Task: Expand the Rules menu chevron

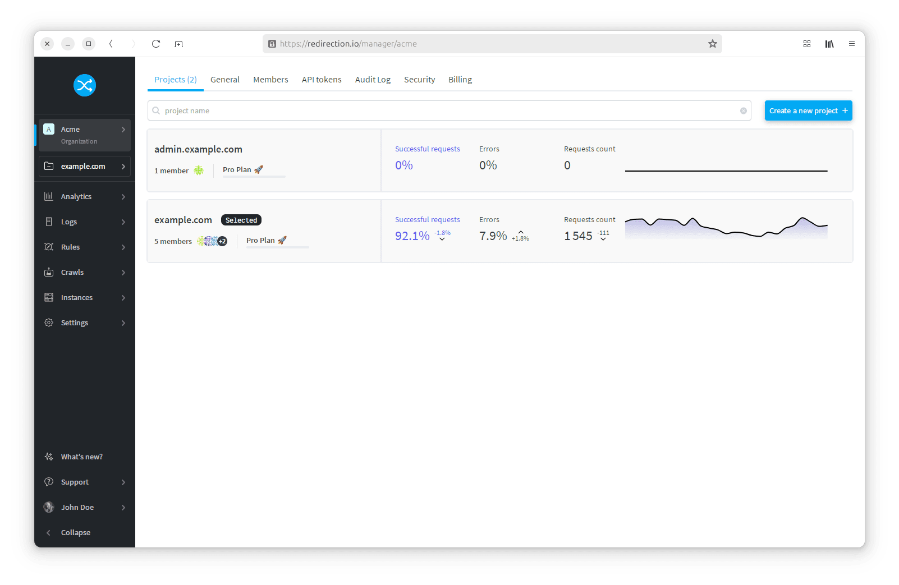Action: tap(123, 247)
